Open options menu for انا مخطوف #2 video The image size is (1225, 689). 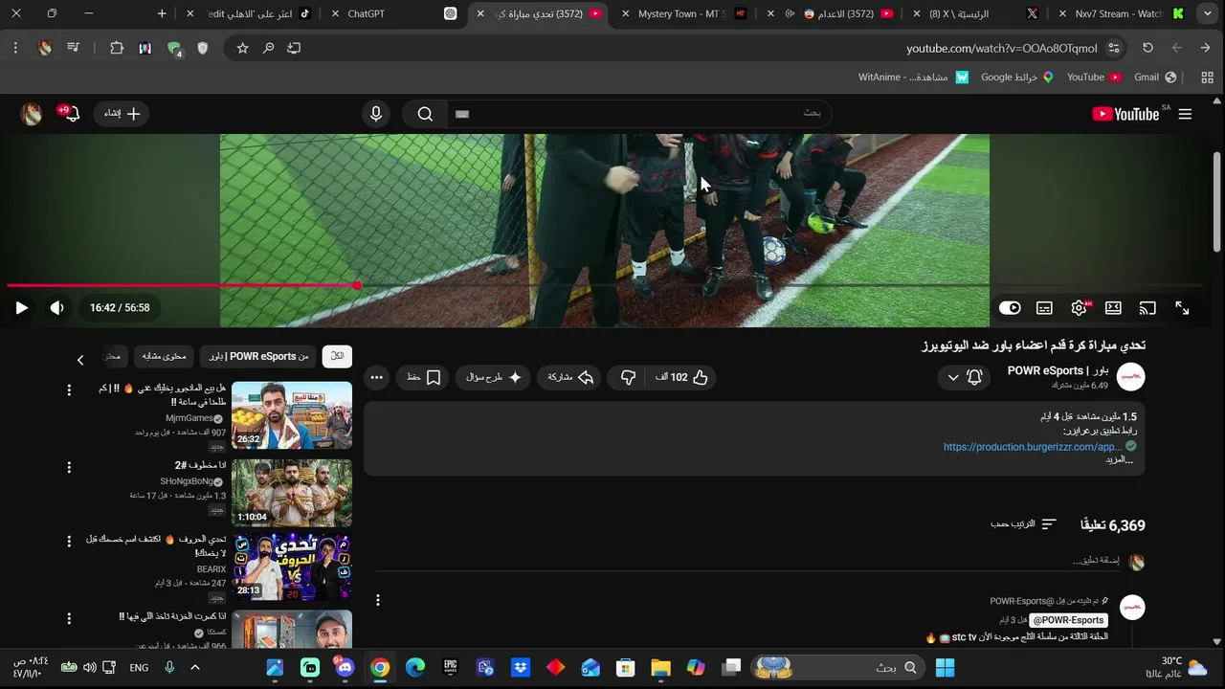(68, 467)
